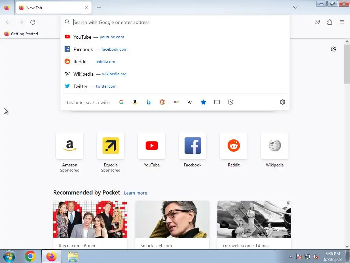Show hidden tray icons arrow
Image resolution: width=350 pixels, height=263 pixels.
[x=291, y=256]
